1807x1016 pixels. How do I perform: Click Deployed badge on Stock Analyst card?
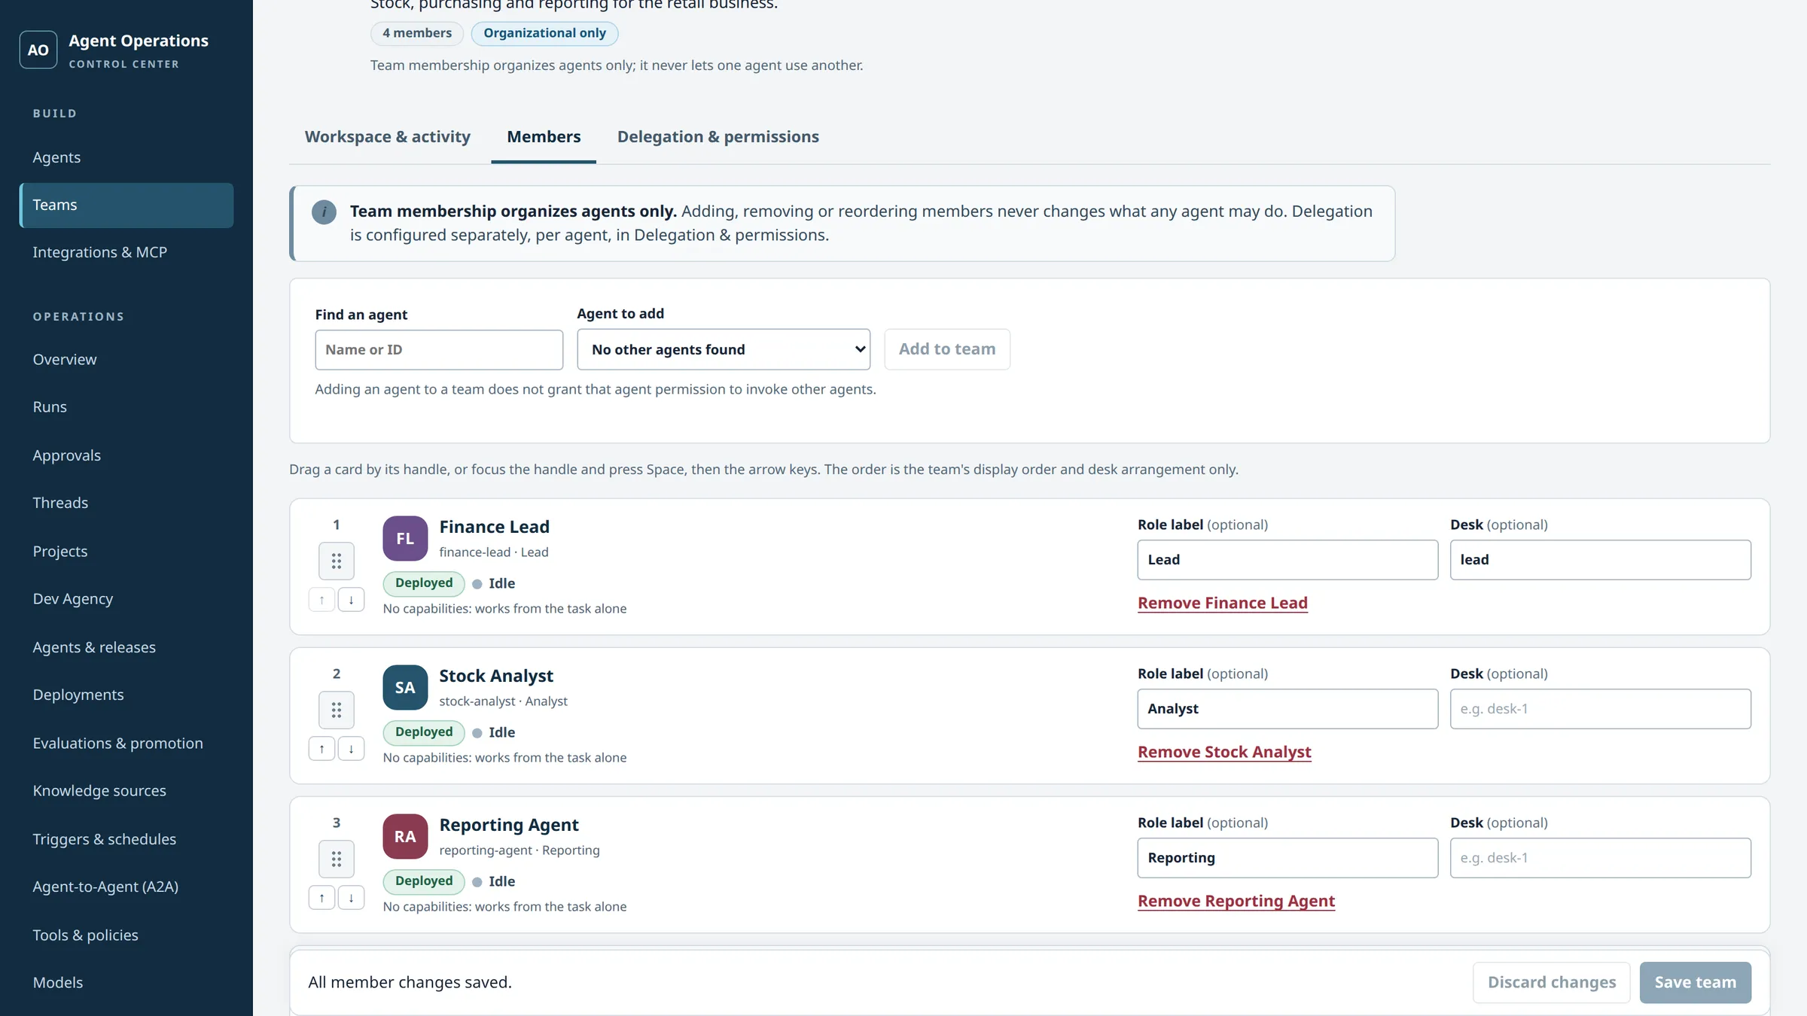424,732
